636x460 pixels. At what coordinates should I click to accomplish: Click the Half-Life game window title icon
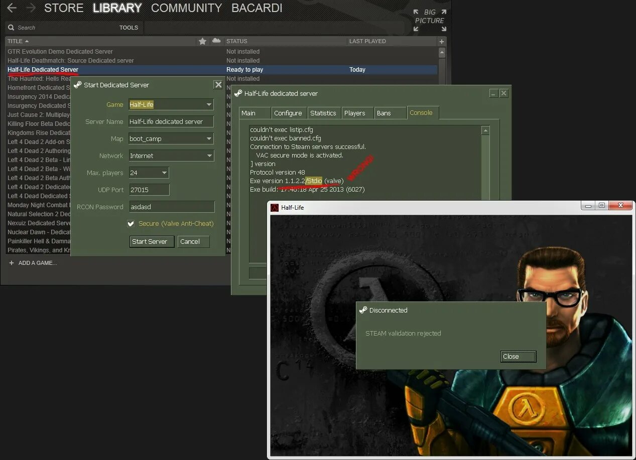coord(275,207)
